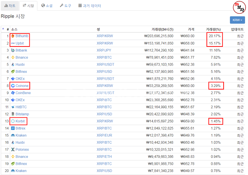Select the ₩203,696,215,800 volume cell

(159, 36)
